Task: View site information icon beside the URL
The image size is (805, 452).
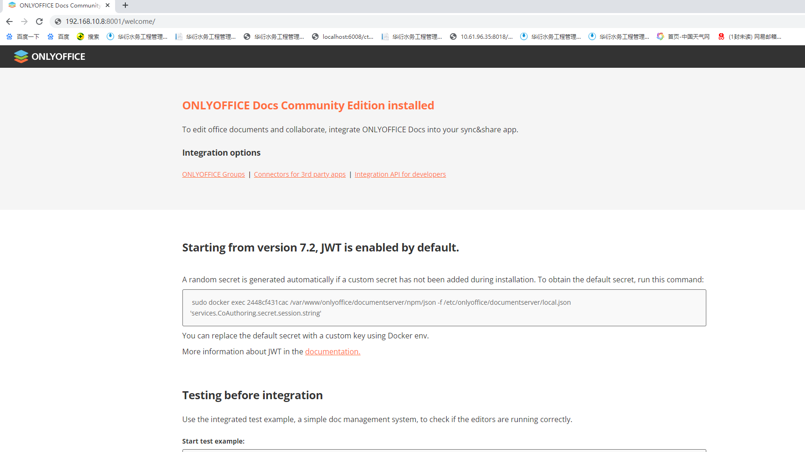Action: 58,22
